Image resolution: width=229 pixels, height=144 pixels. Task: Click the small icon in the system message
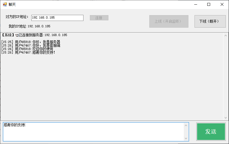(17, 35)
